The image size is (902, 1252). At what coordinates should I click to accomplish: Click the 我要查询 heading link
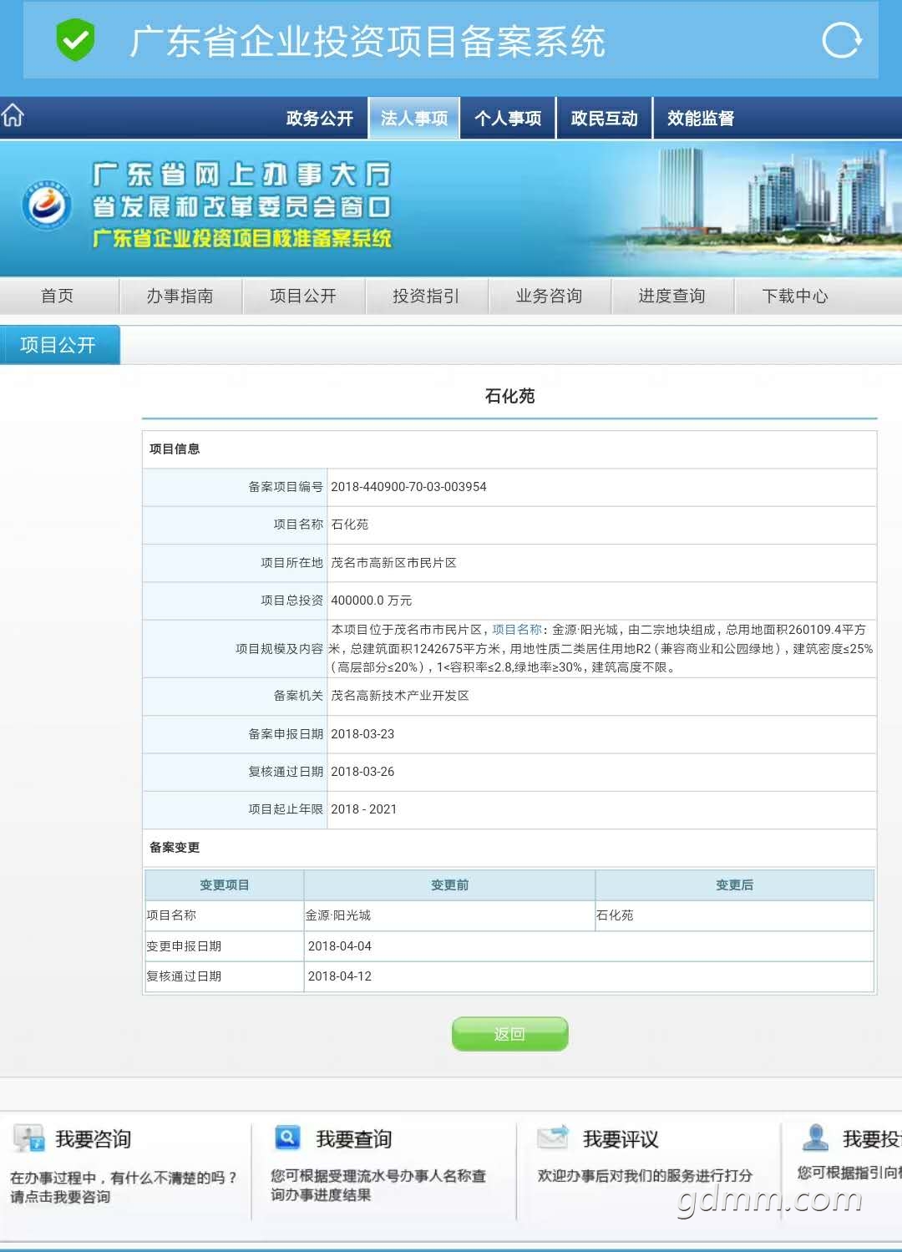tap(354, 1139)
